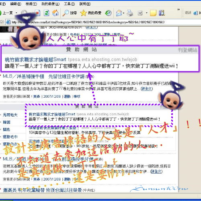201x201 pixels.
Task: Open the 搜尋 magnifier search pane
Action: tap(70, 13)
